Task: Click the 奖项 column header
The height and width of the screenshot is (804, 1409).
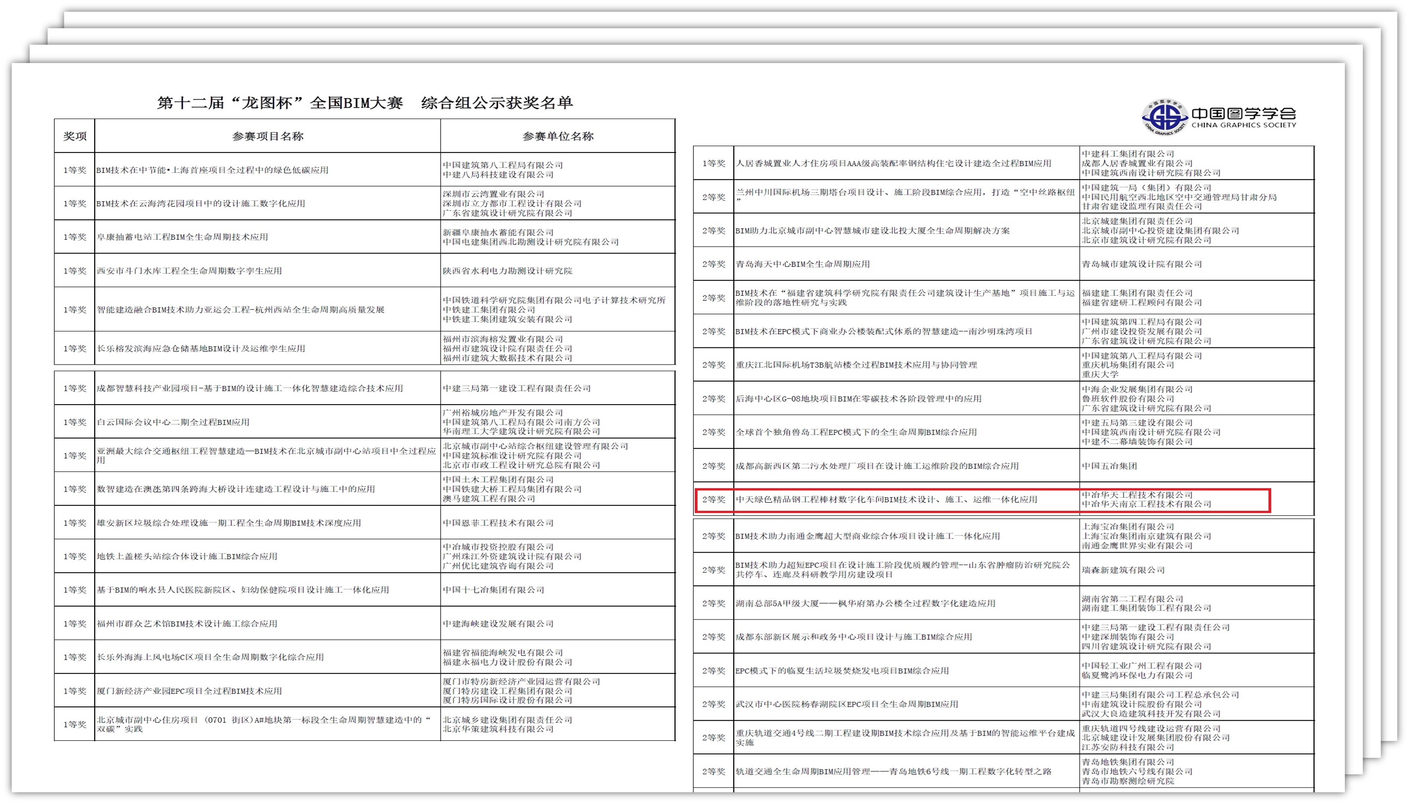Action: coord(74,136)
